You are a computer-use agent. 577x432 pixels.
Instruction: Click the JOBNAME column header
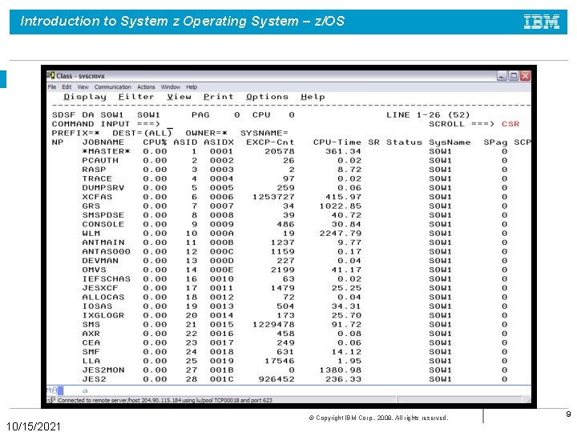103,142
